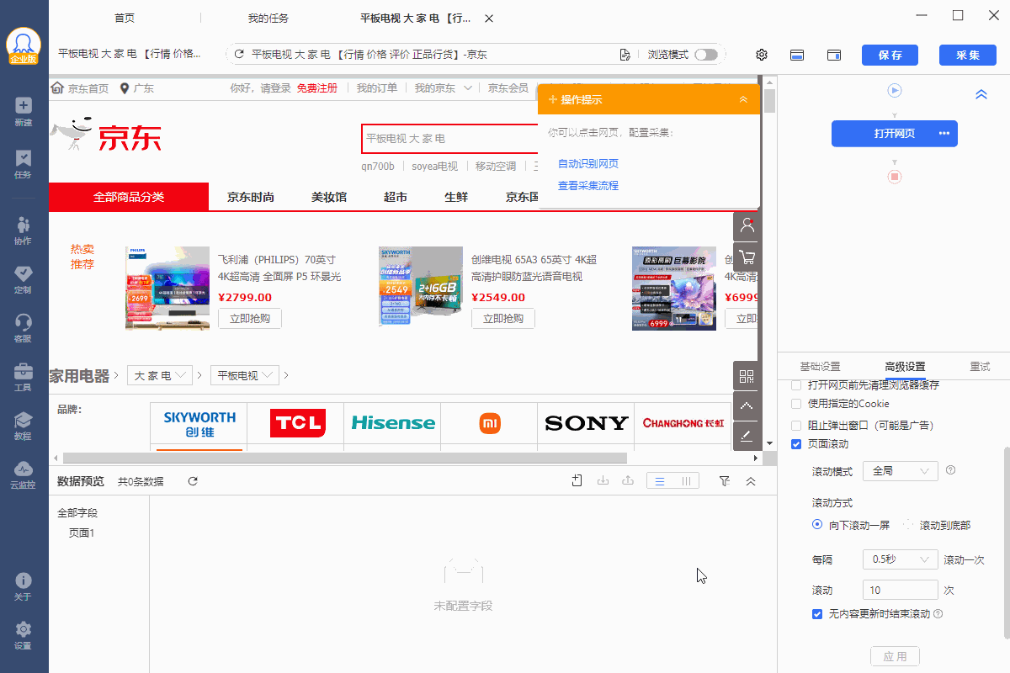Click the horizontal page scrollbar

344,458
